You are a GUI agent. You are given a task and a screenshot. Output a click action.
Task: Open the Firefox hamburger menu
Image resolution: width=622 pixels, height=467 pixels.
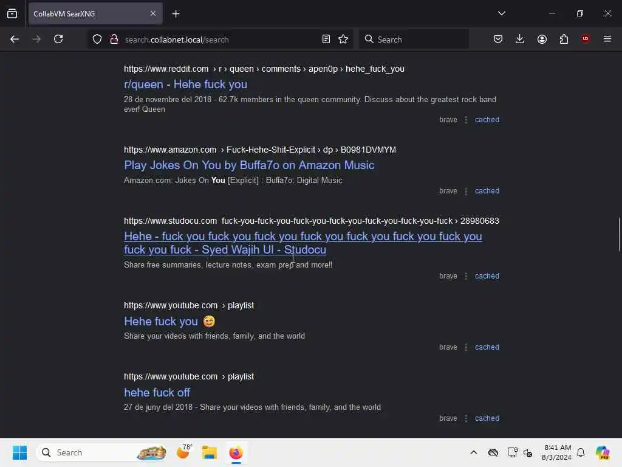pyautogui.click(x=607, y=39)
